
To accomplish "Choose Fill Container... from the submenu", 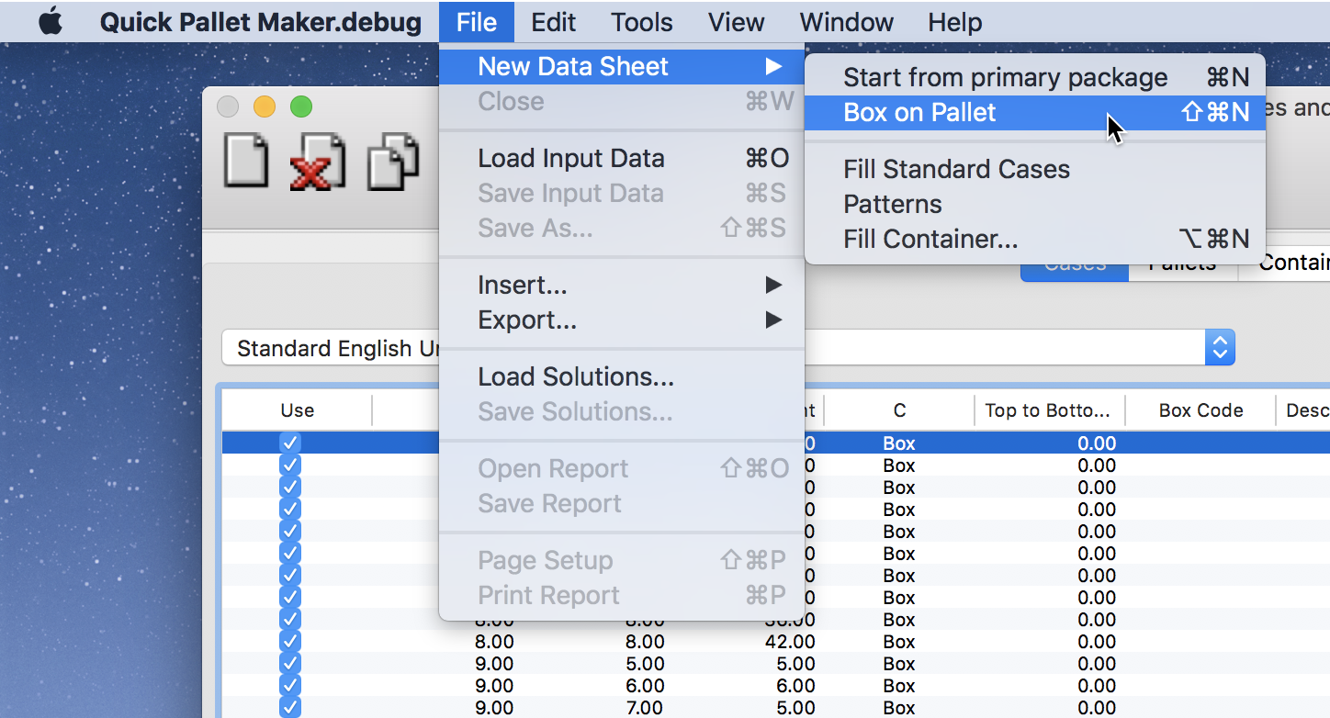I will tap(1035, 239).
